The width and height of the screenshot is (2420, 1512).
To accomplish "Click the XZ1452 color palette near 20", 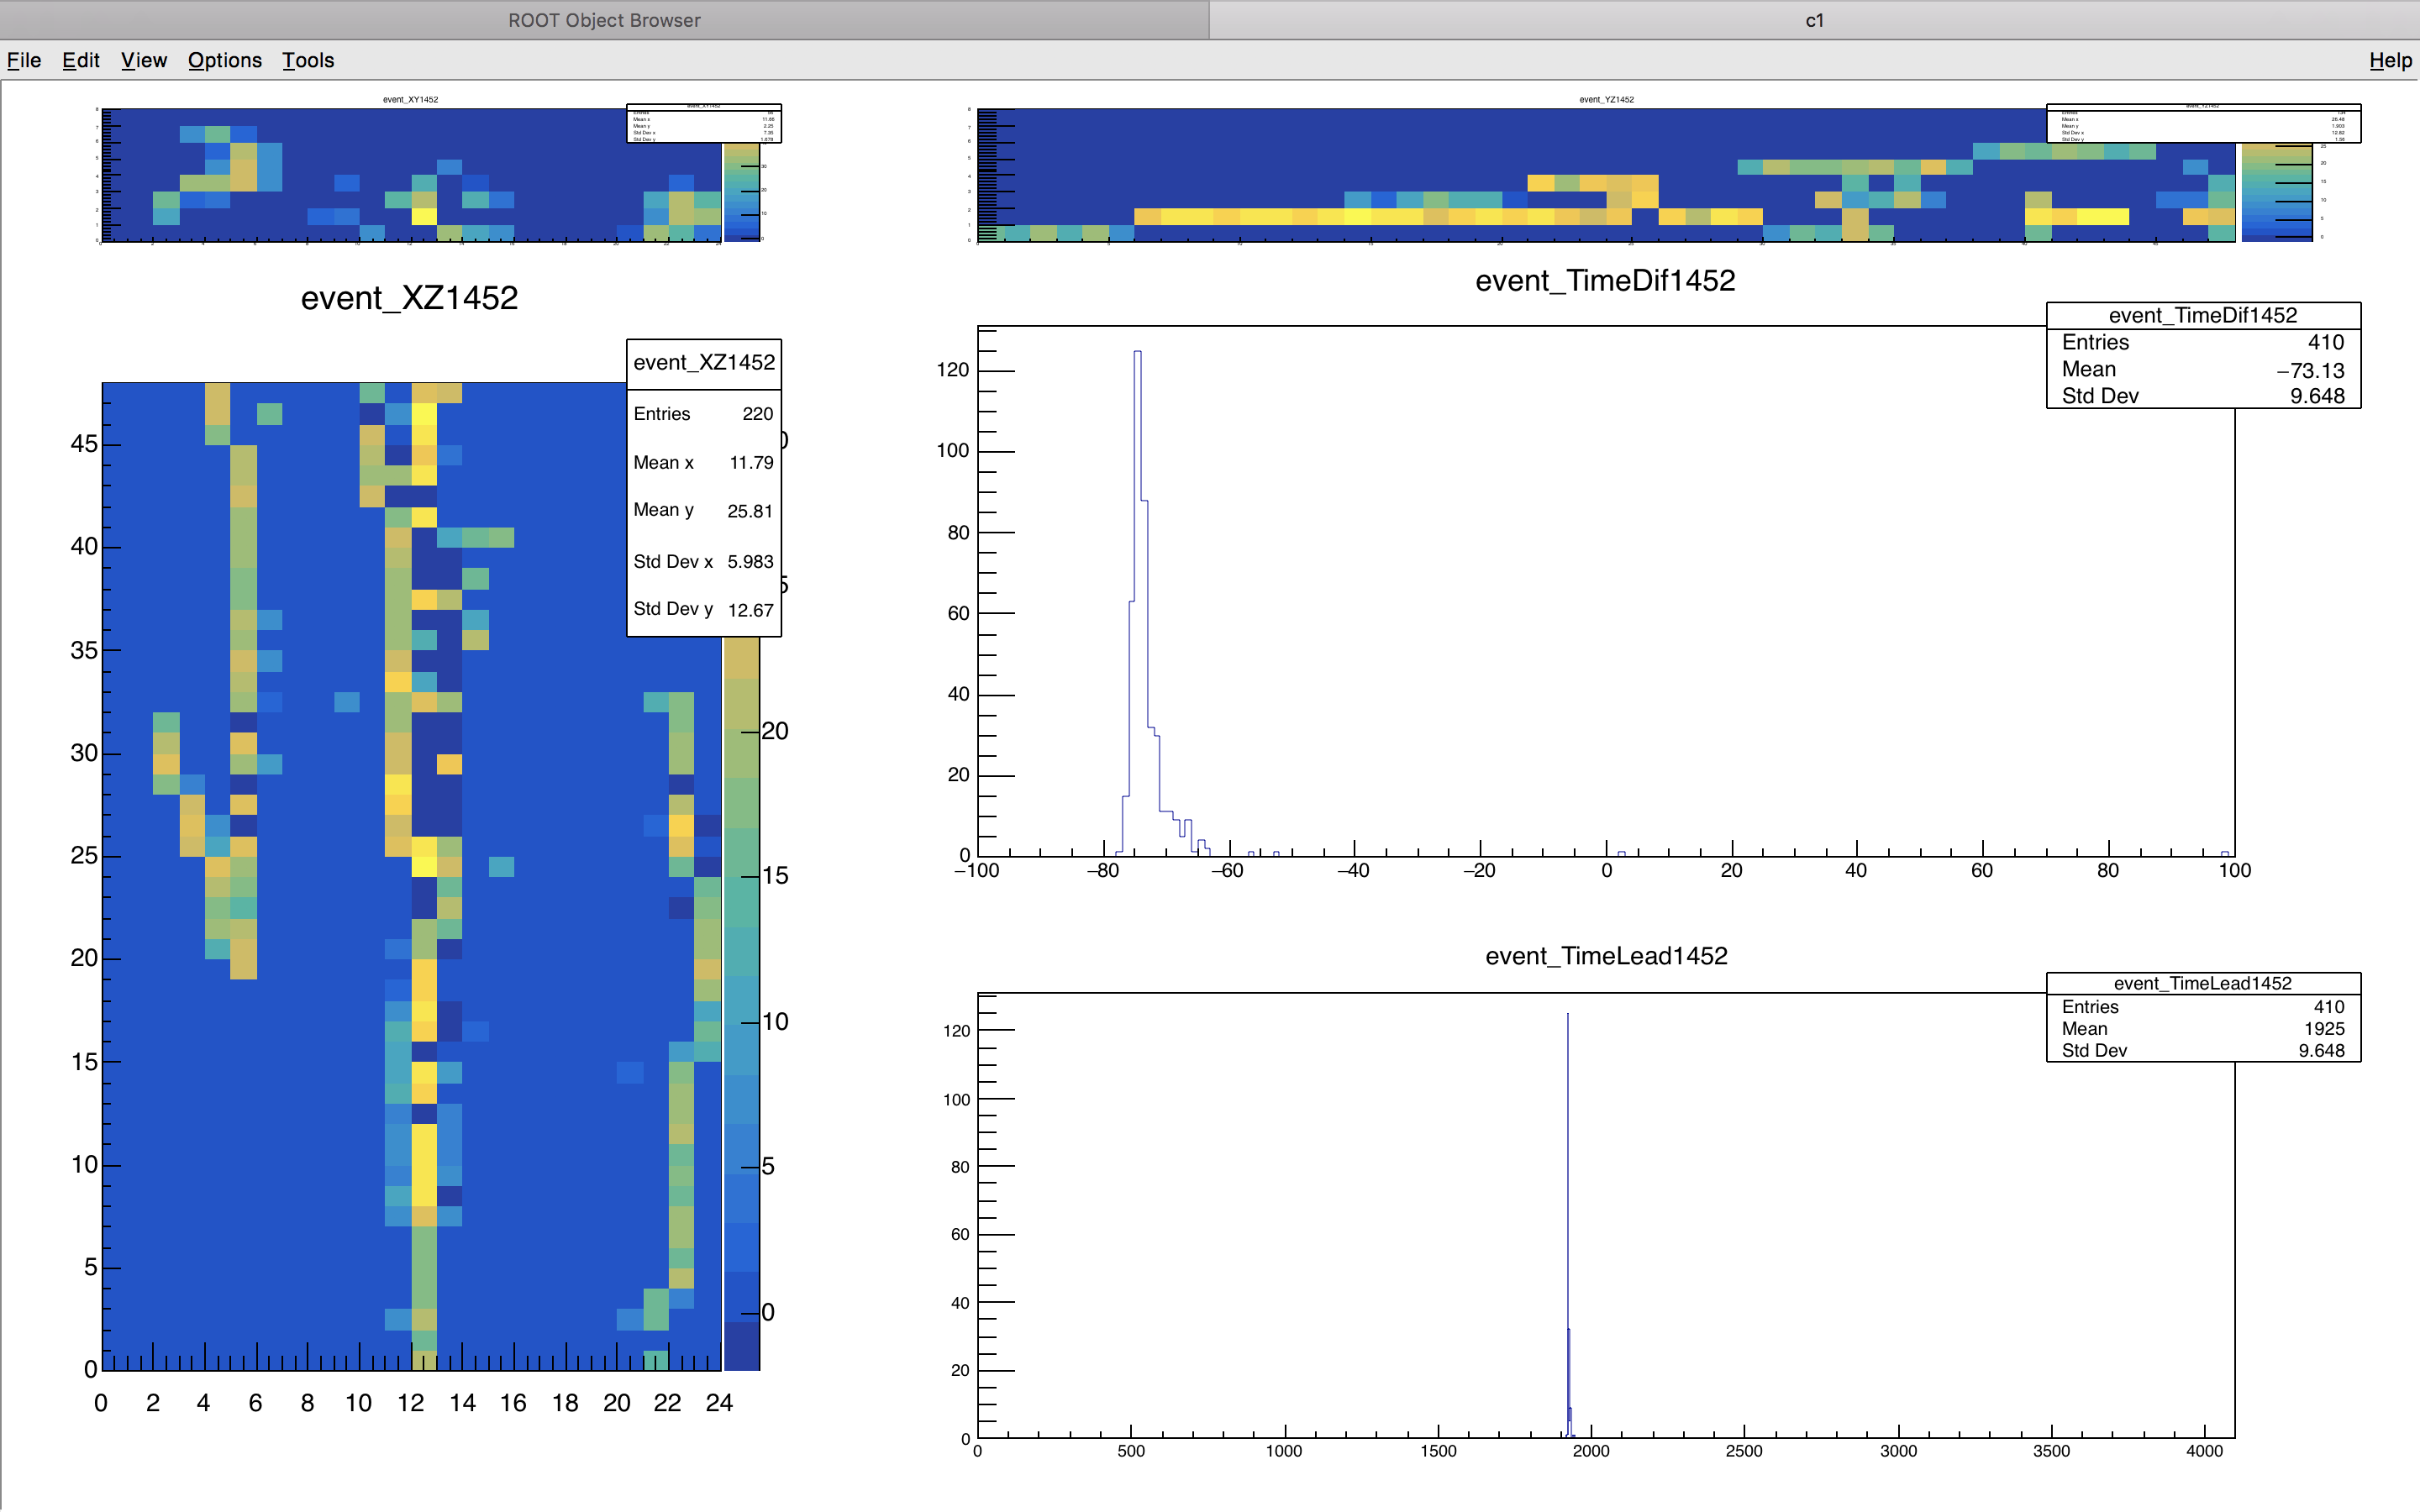I will [x=741, y=732].
